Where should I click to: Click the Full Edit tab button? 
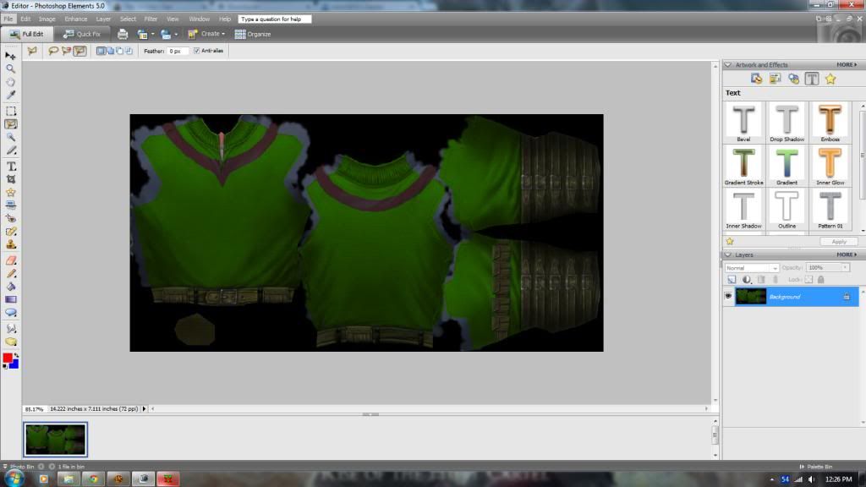[27, 34]
